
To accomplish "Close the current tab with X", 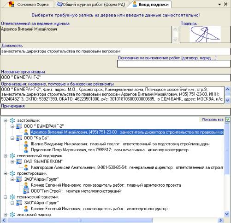I will (226, 4).
